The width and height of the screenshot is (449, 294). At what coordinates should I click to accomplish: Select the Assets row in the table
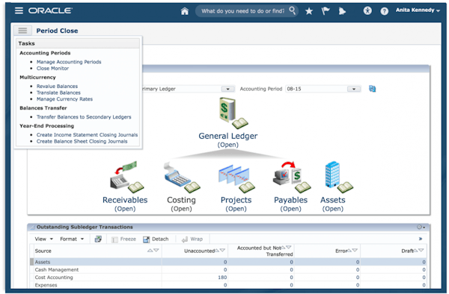click(228, 262)
